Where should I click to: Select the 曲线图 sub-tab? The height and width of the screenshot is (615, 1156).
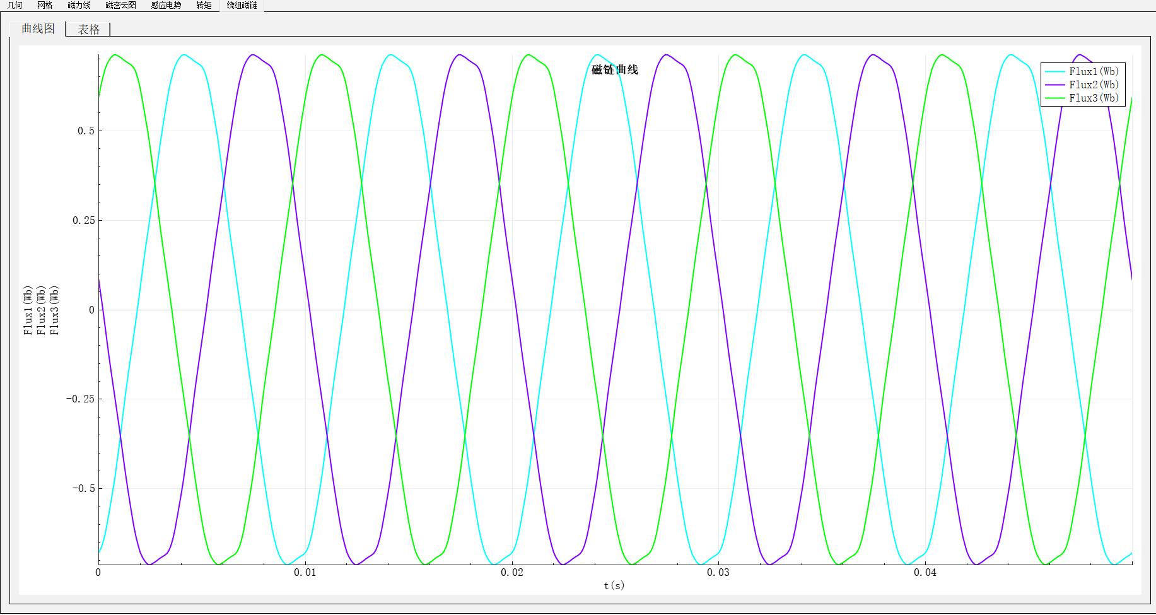[x=38, y=28]
